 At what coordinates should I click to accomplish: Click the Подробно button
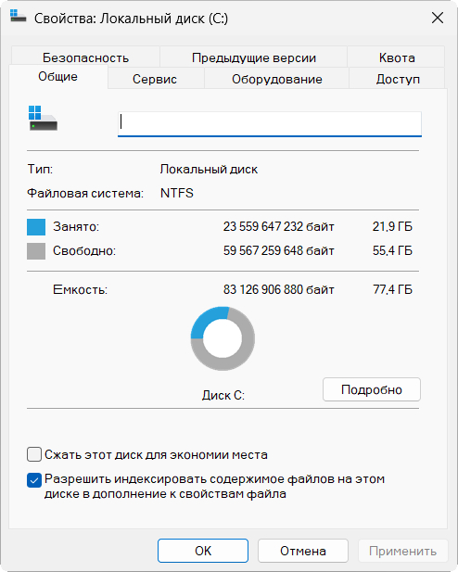(x=372, y=389)
